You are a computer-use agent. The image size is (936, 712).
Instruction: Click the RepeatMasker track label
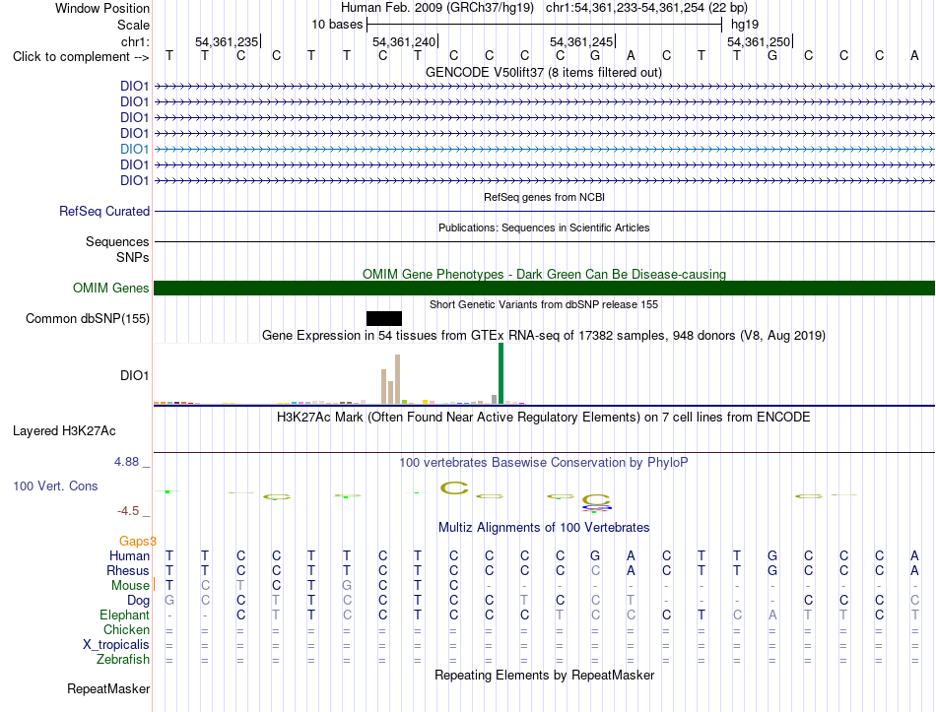[x=108, y=688]
